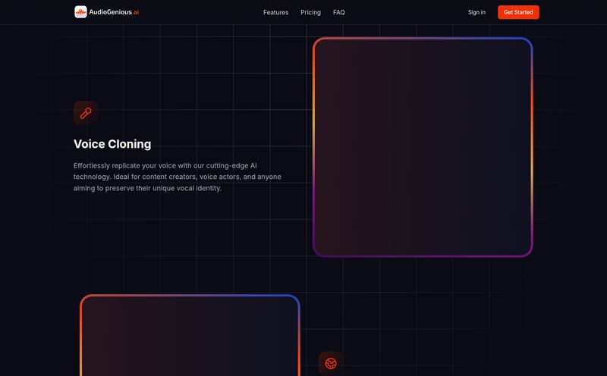Click the microphone icon above Voice Cloning
This screenshot has width=607, height=376.
click(x=86, y=114)
